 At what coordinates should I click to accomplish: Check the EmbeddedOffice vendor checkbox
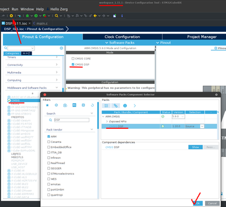click(x=49, y=147)
